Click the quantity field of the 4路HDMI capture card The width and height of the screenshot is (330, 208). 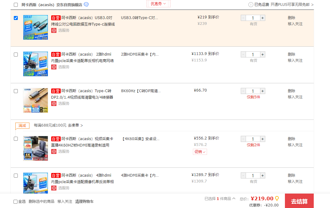(x=253, y=176)
